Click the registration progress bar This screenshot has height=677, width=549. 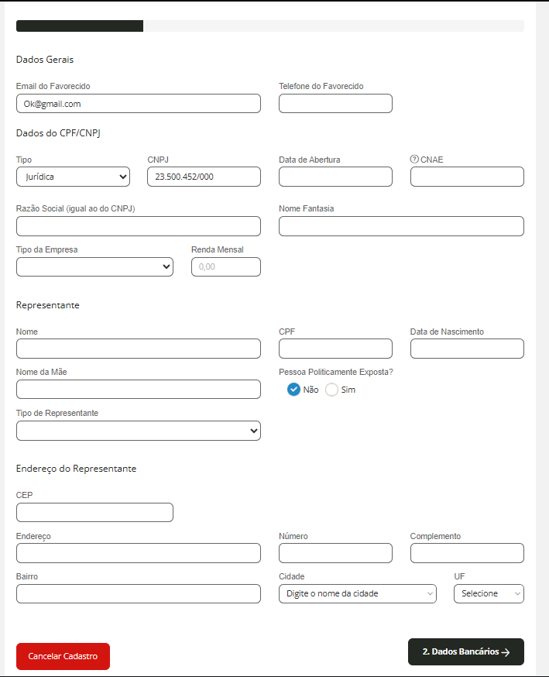pos(270,26)
